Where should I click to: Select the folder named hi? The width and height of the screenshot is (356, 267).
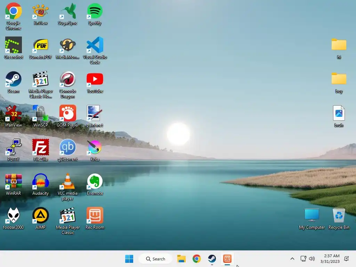339,48
